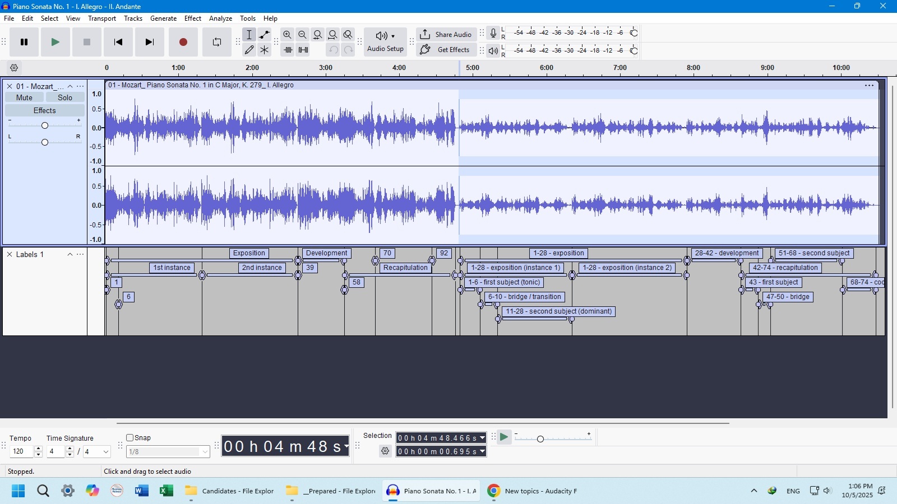Click the Fit Project to Width icon
The height and width of the screenshot is (504, 897).
tap(332, 35)
